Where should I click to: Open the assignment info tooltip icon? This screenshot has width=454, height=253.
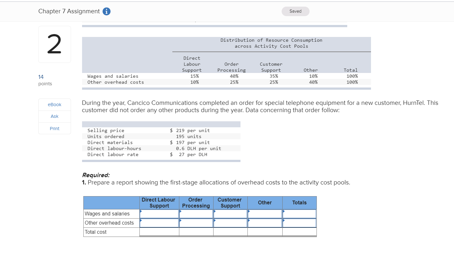point(106,11)
